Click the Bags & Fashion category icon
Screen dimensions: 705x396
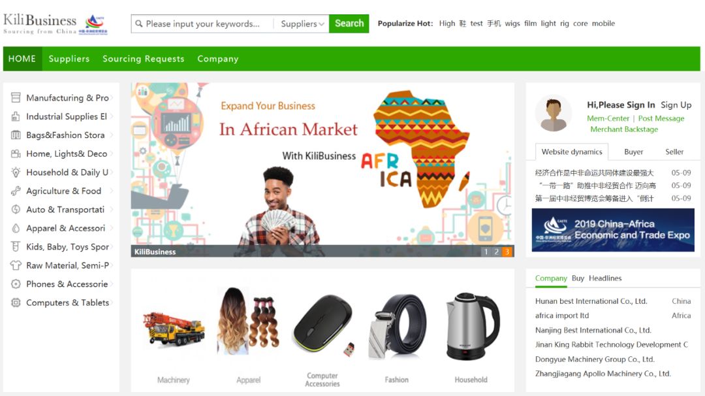[16, 135]
